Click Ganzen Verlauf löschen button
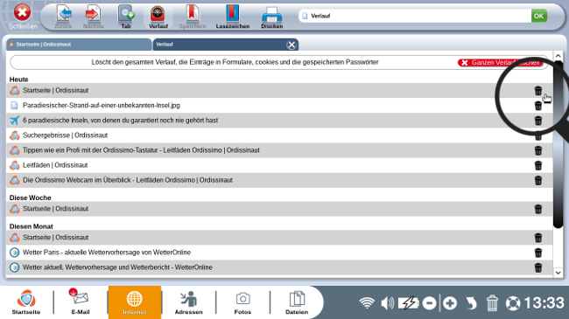569x319 pixels. [x=501, y=63]
